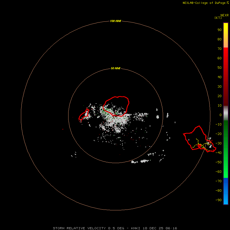Click the -30 value on the velocity scale
Screen dimensions: 230x230
click(x=218, y=143)
